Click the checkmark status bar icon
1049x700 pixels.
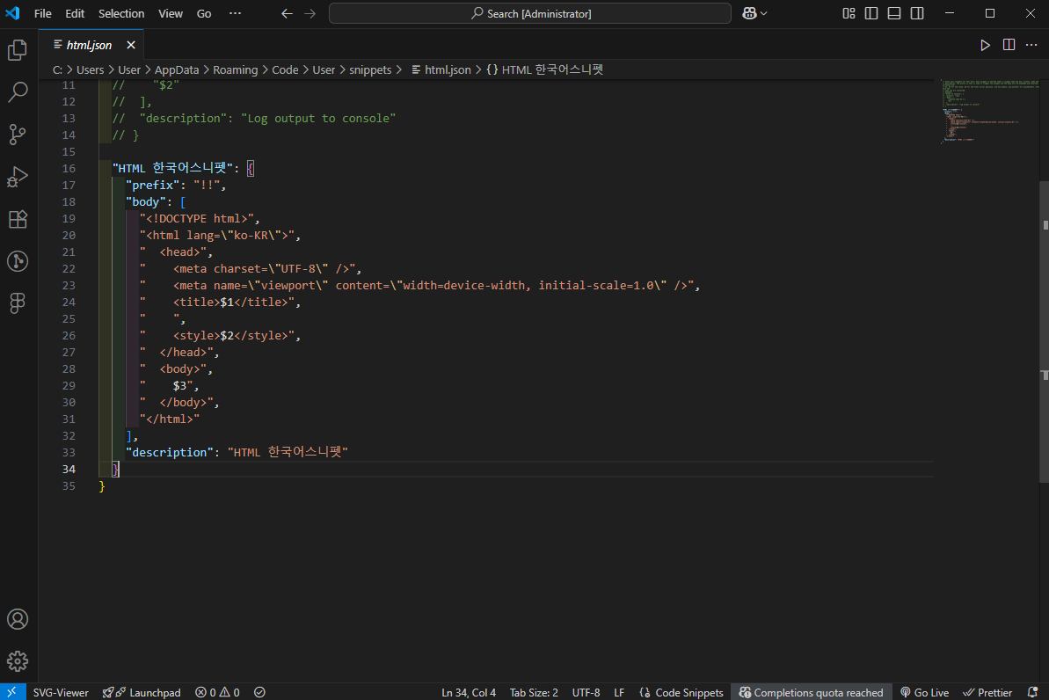(x=260, y=692)
